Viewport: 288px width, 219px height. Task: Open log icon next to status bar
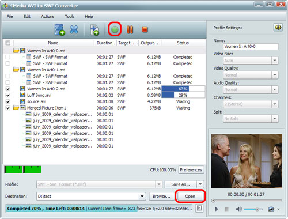[199, 208]
